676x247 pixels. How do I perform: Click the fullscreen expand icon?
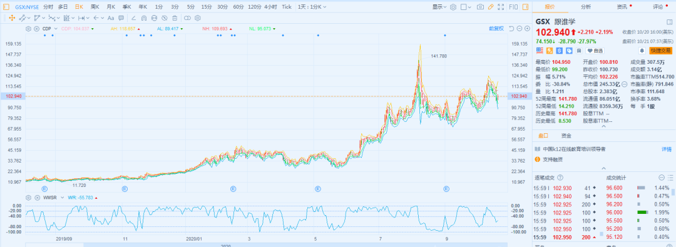[x=501, y=7]
